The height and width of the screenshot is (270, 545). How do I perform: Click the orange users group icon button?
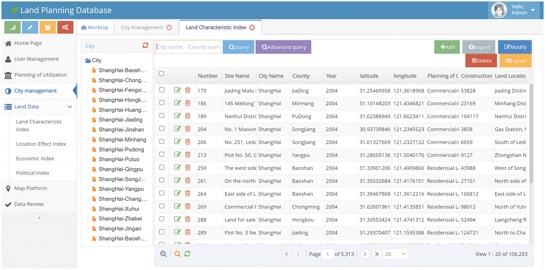[x=48, y=27]
